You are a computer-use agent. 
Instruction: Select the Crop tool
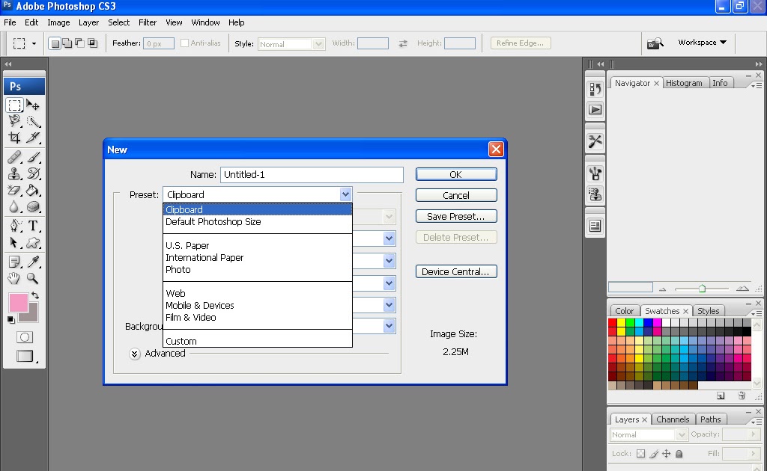[x=15, y=137]
